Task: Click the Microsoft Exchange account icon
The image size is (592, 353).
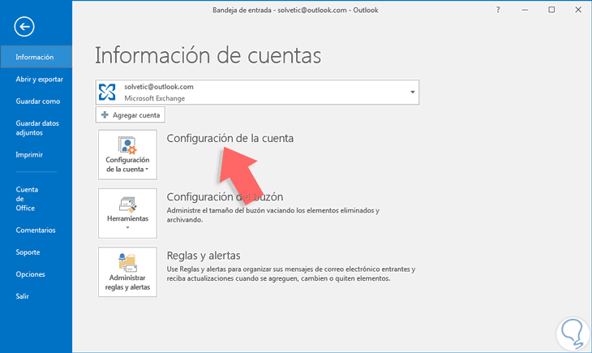Action: pos(107,92)
